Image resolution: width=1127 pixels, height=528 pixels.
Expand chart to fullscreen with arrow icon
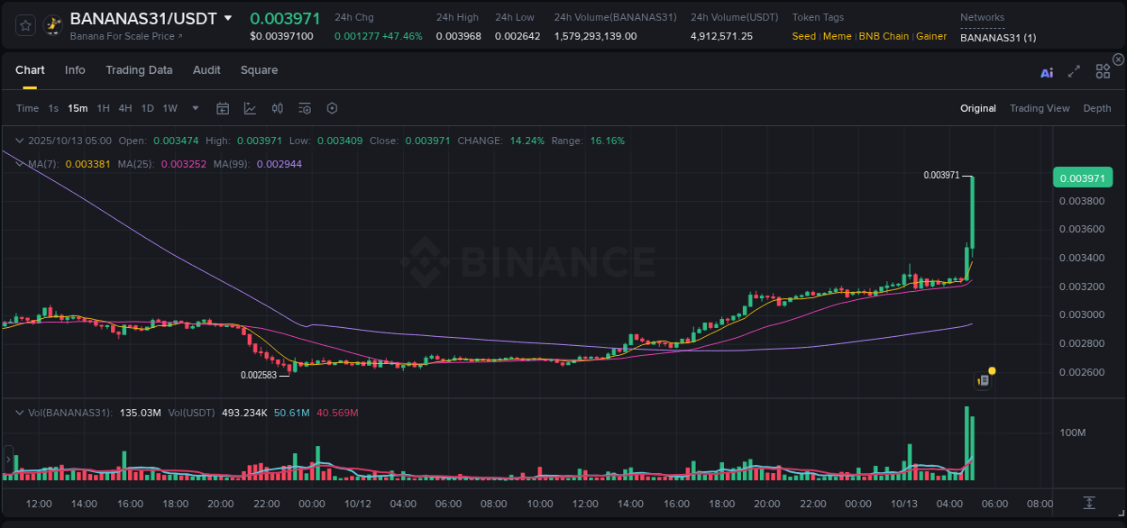tap(1074, 73)
